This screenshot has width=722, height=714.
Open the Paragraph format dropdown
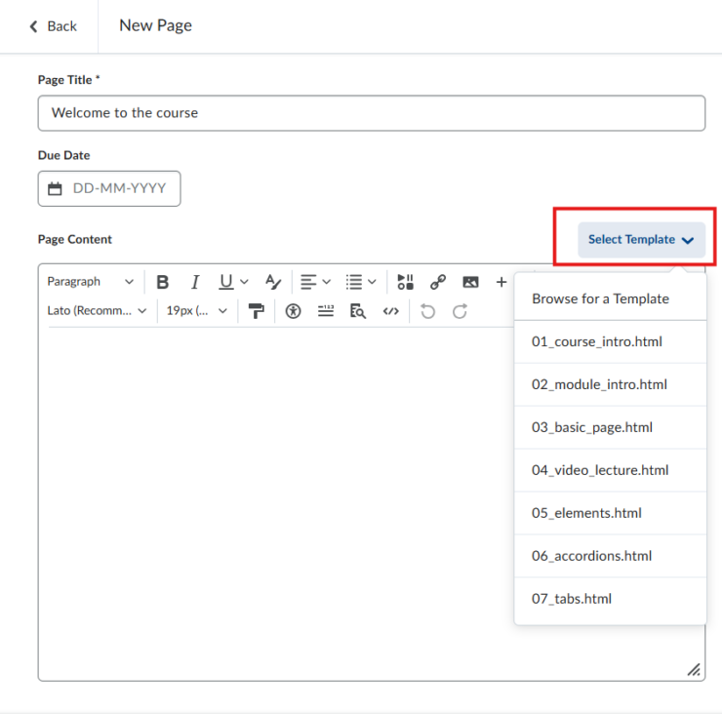91,282
